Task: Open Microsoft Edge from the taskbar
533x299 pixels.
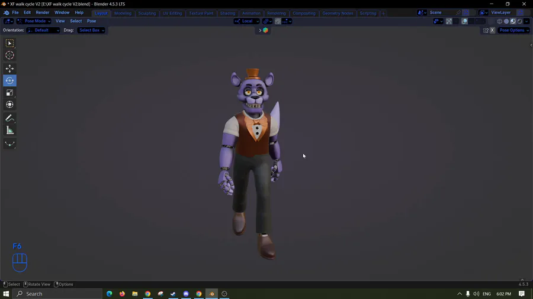Action: [x=109, y=294]
